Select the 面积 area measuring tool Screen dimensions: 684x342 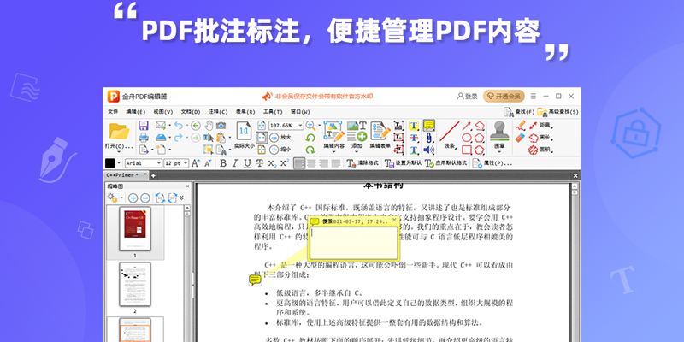click(540, 150)
